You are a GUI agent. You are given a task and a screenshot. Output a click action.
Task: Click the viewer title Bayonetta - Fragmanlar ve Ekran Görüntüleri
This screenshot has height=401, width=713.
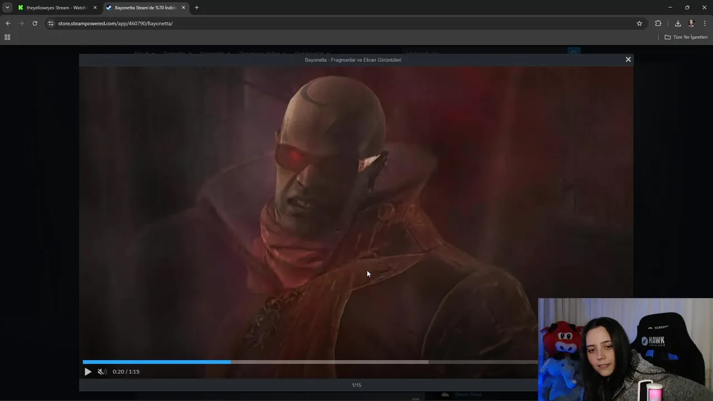pyautogui.click(x=353, y=60)
